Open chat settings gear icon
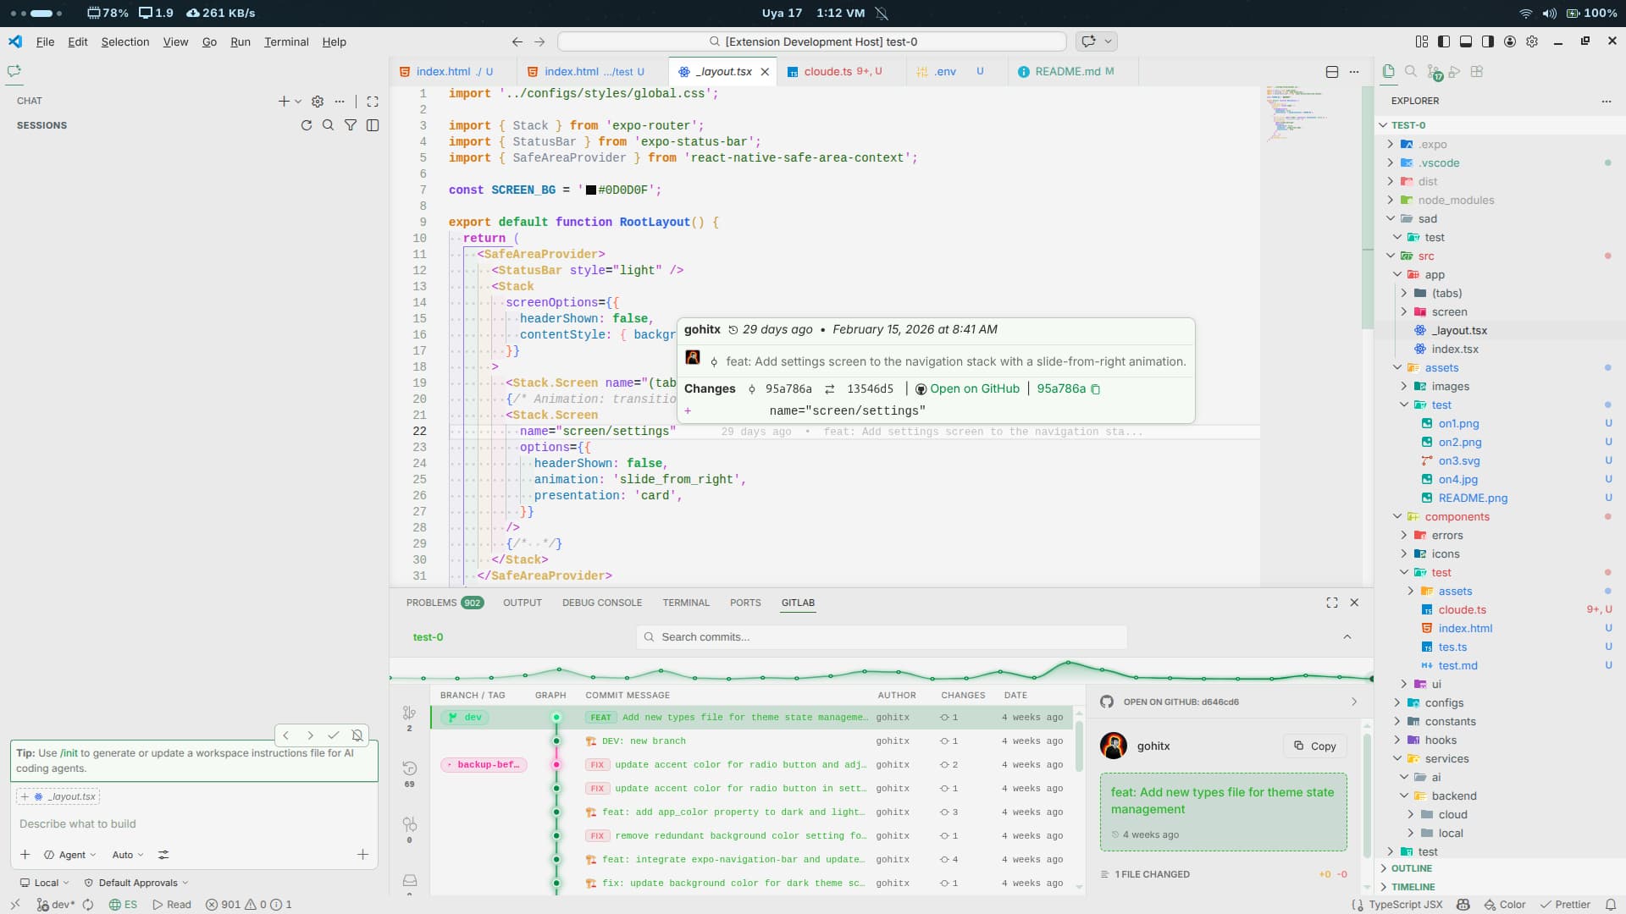The image size is (1626, 914). pyautogui.click(x=318, y=101)
